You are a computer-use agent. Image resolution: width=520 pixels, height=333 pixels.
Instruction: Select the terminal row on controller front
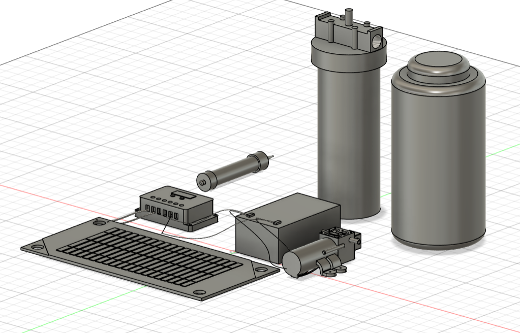coord(162,212)
